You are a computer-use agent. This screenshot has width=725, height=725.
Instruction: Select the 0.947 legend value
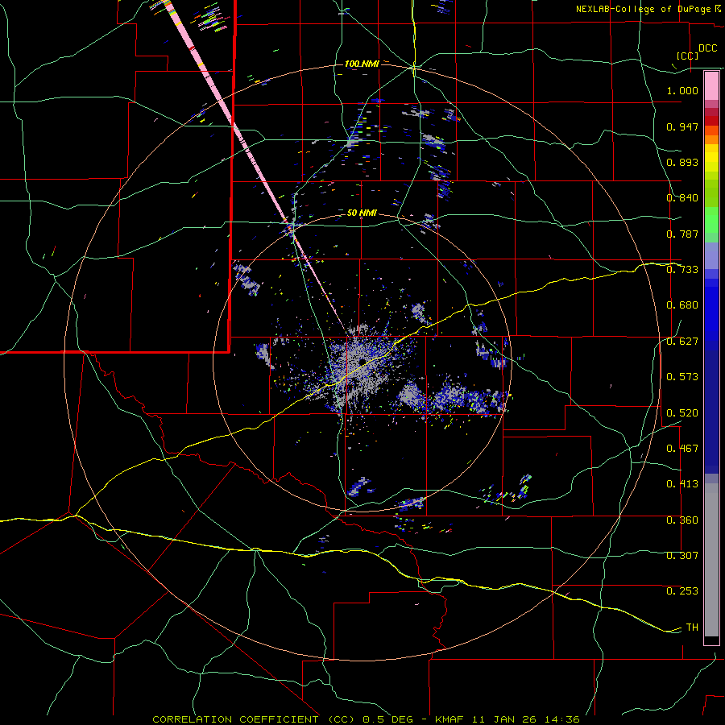click(x=682, y=126)
